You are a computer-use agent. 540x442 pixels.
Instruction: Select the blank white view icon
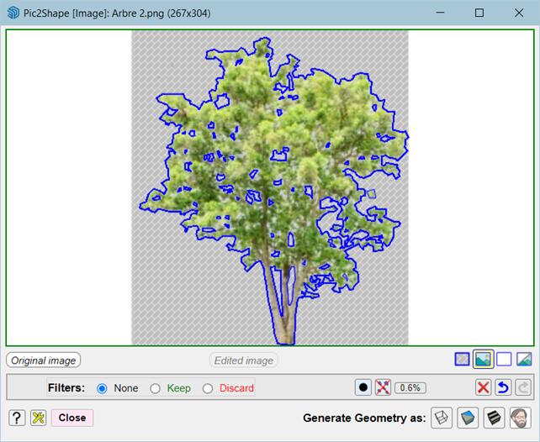click(504, 360)
